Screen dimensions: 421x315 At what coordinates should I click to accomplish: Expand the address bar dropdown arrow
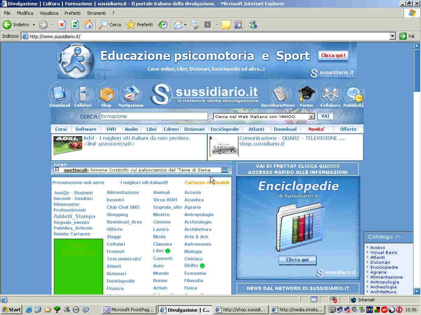[393, 36]
